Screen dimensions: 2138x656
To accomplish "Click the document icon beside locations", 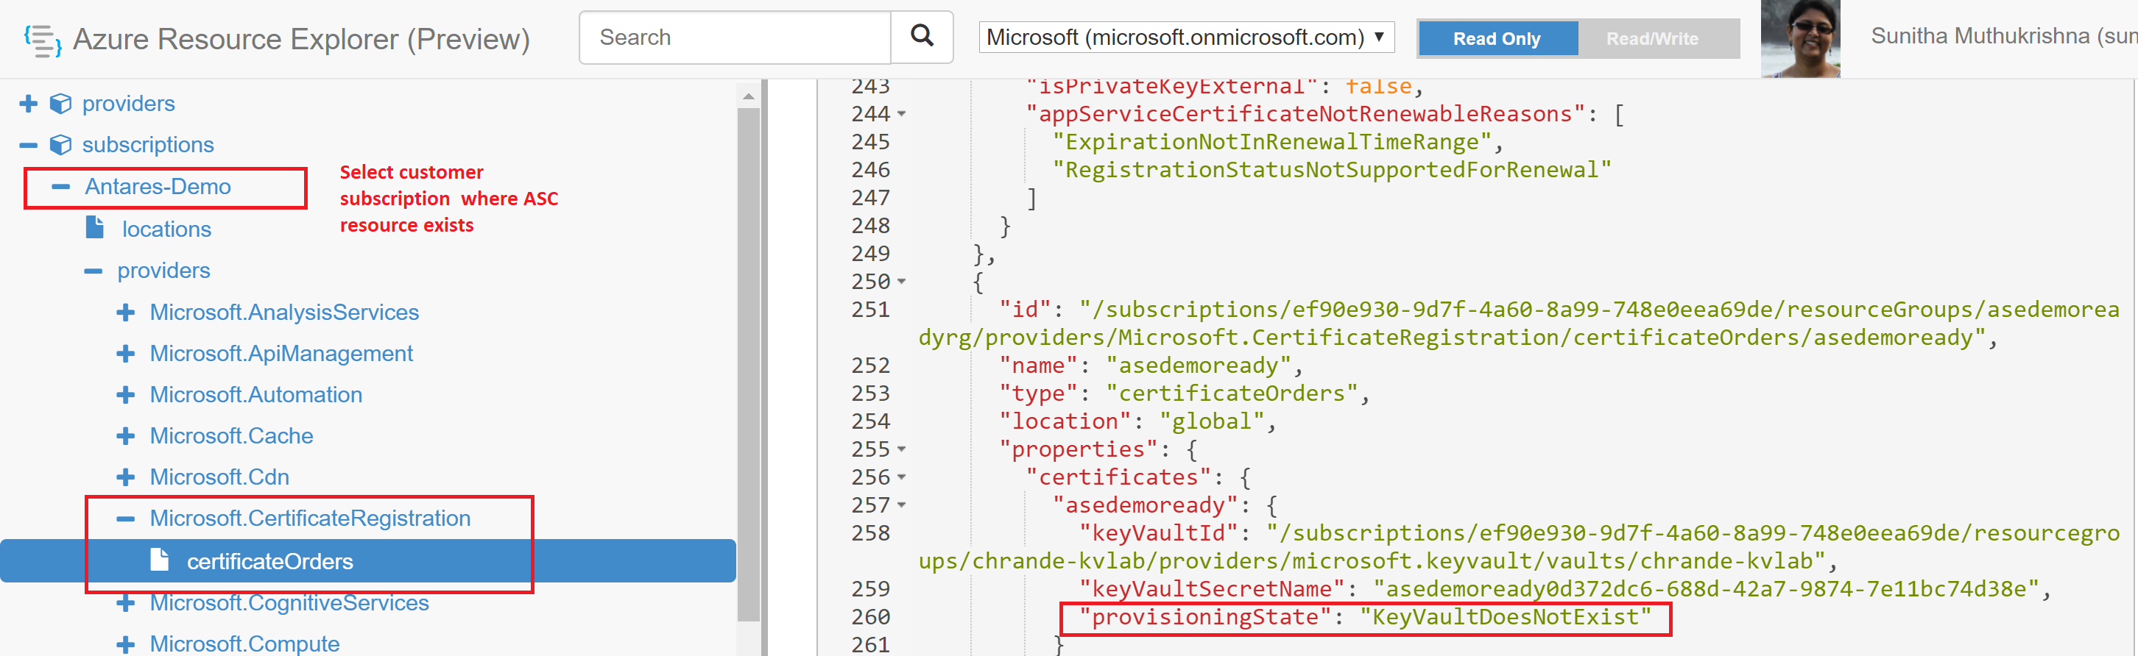I will pyautogui.click(x=95, y=227).
